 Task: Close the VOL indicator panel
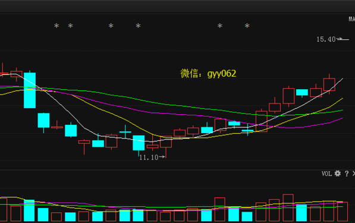point(354,174)
